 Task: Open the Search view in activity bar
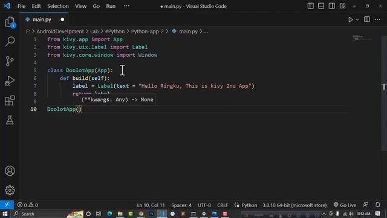tap(10, 41)
